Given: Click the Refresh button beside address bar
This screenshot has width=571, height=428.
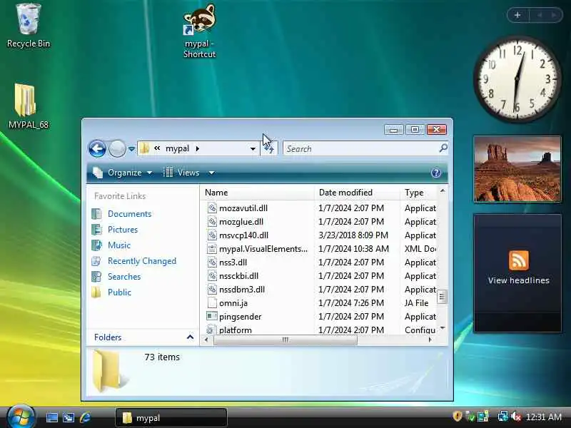Looking at the screenshot, I should pyautogui.click(x=269, y=148).
